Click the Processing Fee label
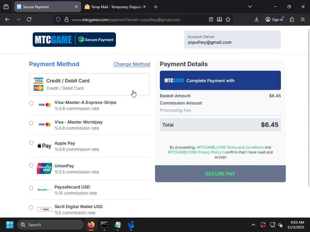The height and width of the screenshot is (232, 310). coord(175,111)
